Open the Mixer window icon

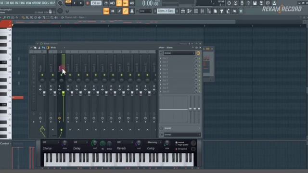pyautogui.click(x=202, y=11)
